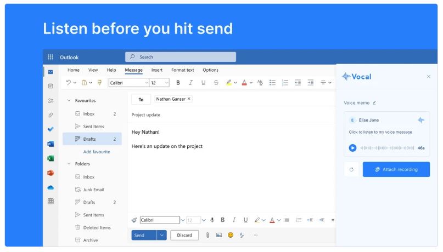Image resolution: width=443 pixels, height=252 pixels.
Task: Open the Options tab
Action: click(x=210, y=70)
